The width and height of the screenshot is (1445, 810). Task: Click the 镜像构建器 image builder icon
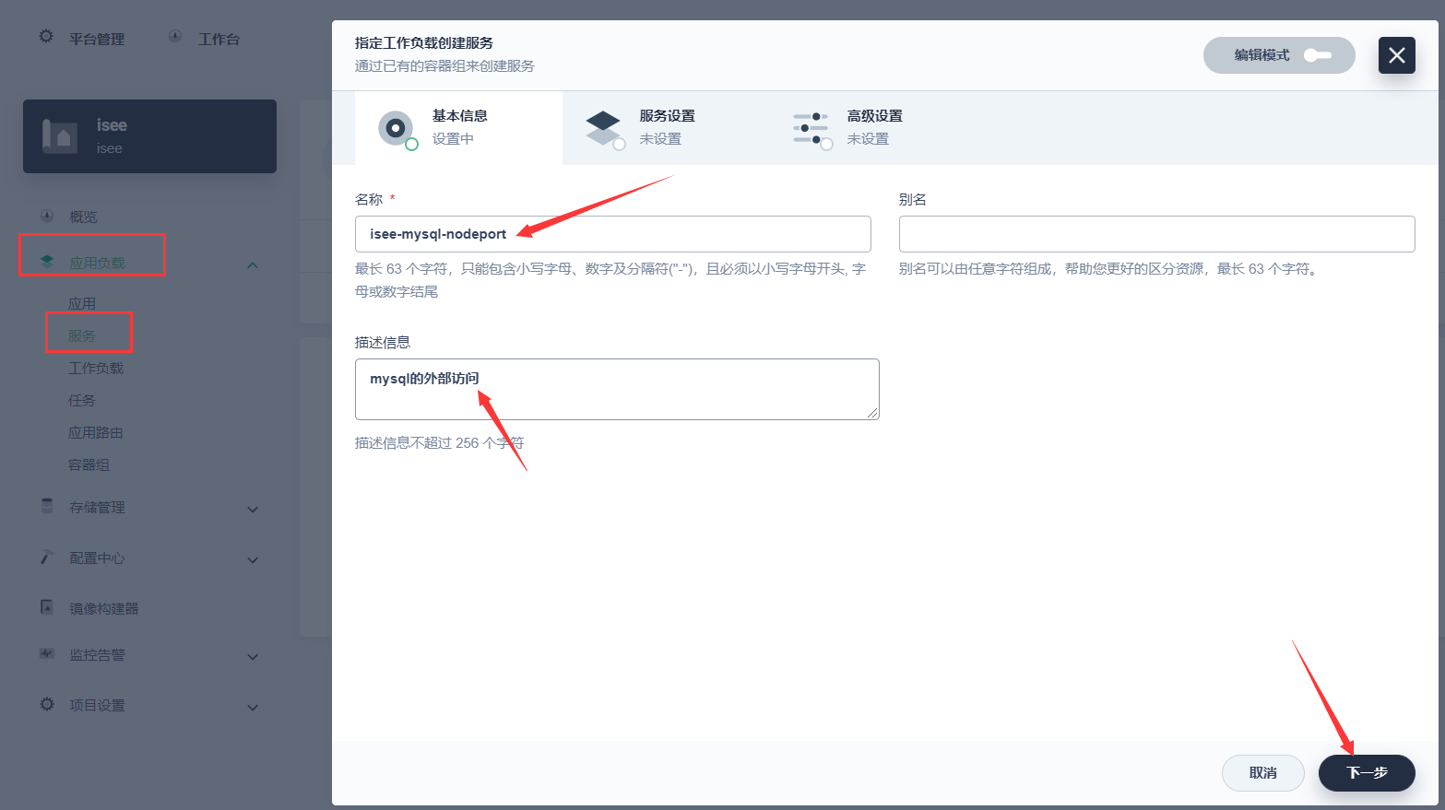(x=45, y=607)
